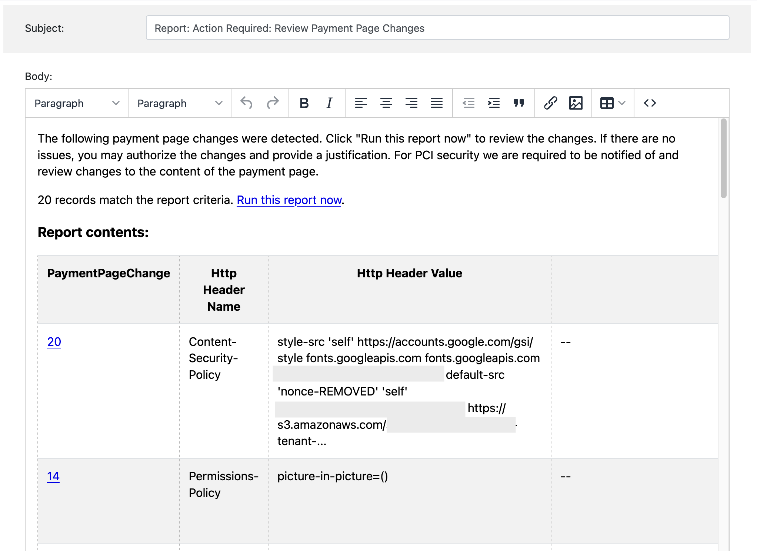Click the Subject input field
This screenshot has width=757, height=551.
(437, 28)
